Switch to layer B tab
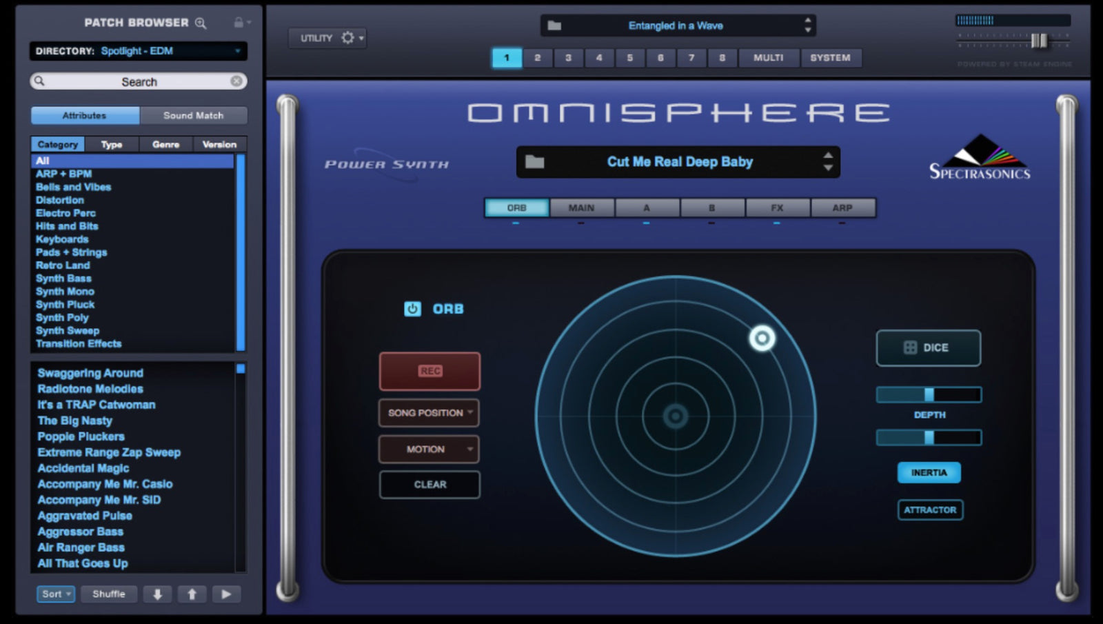Screen dimensions: 1103x624 click(x=712, y=208)
